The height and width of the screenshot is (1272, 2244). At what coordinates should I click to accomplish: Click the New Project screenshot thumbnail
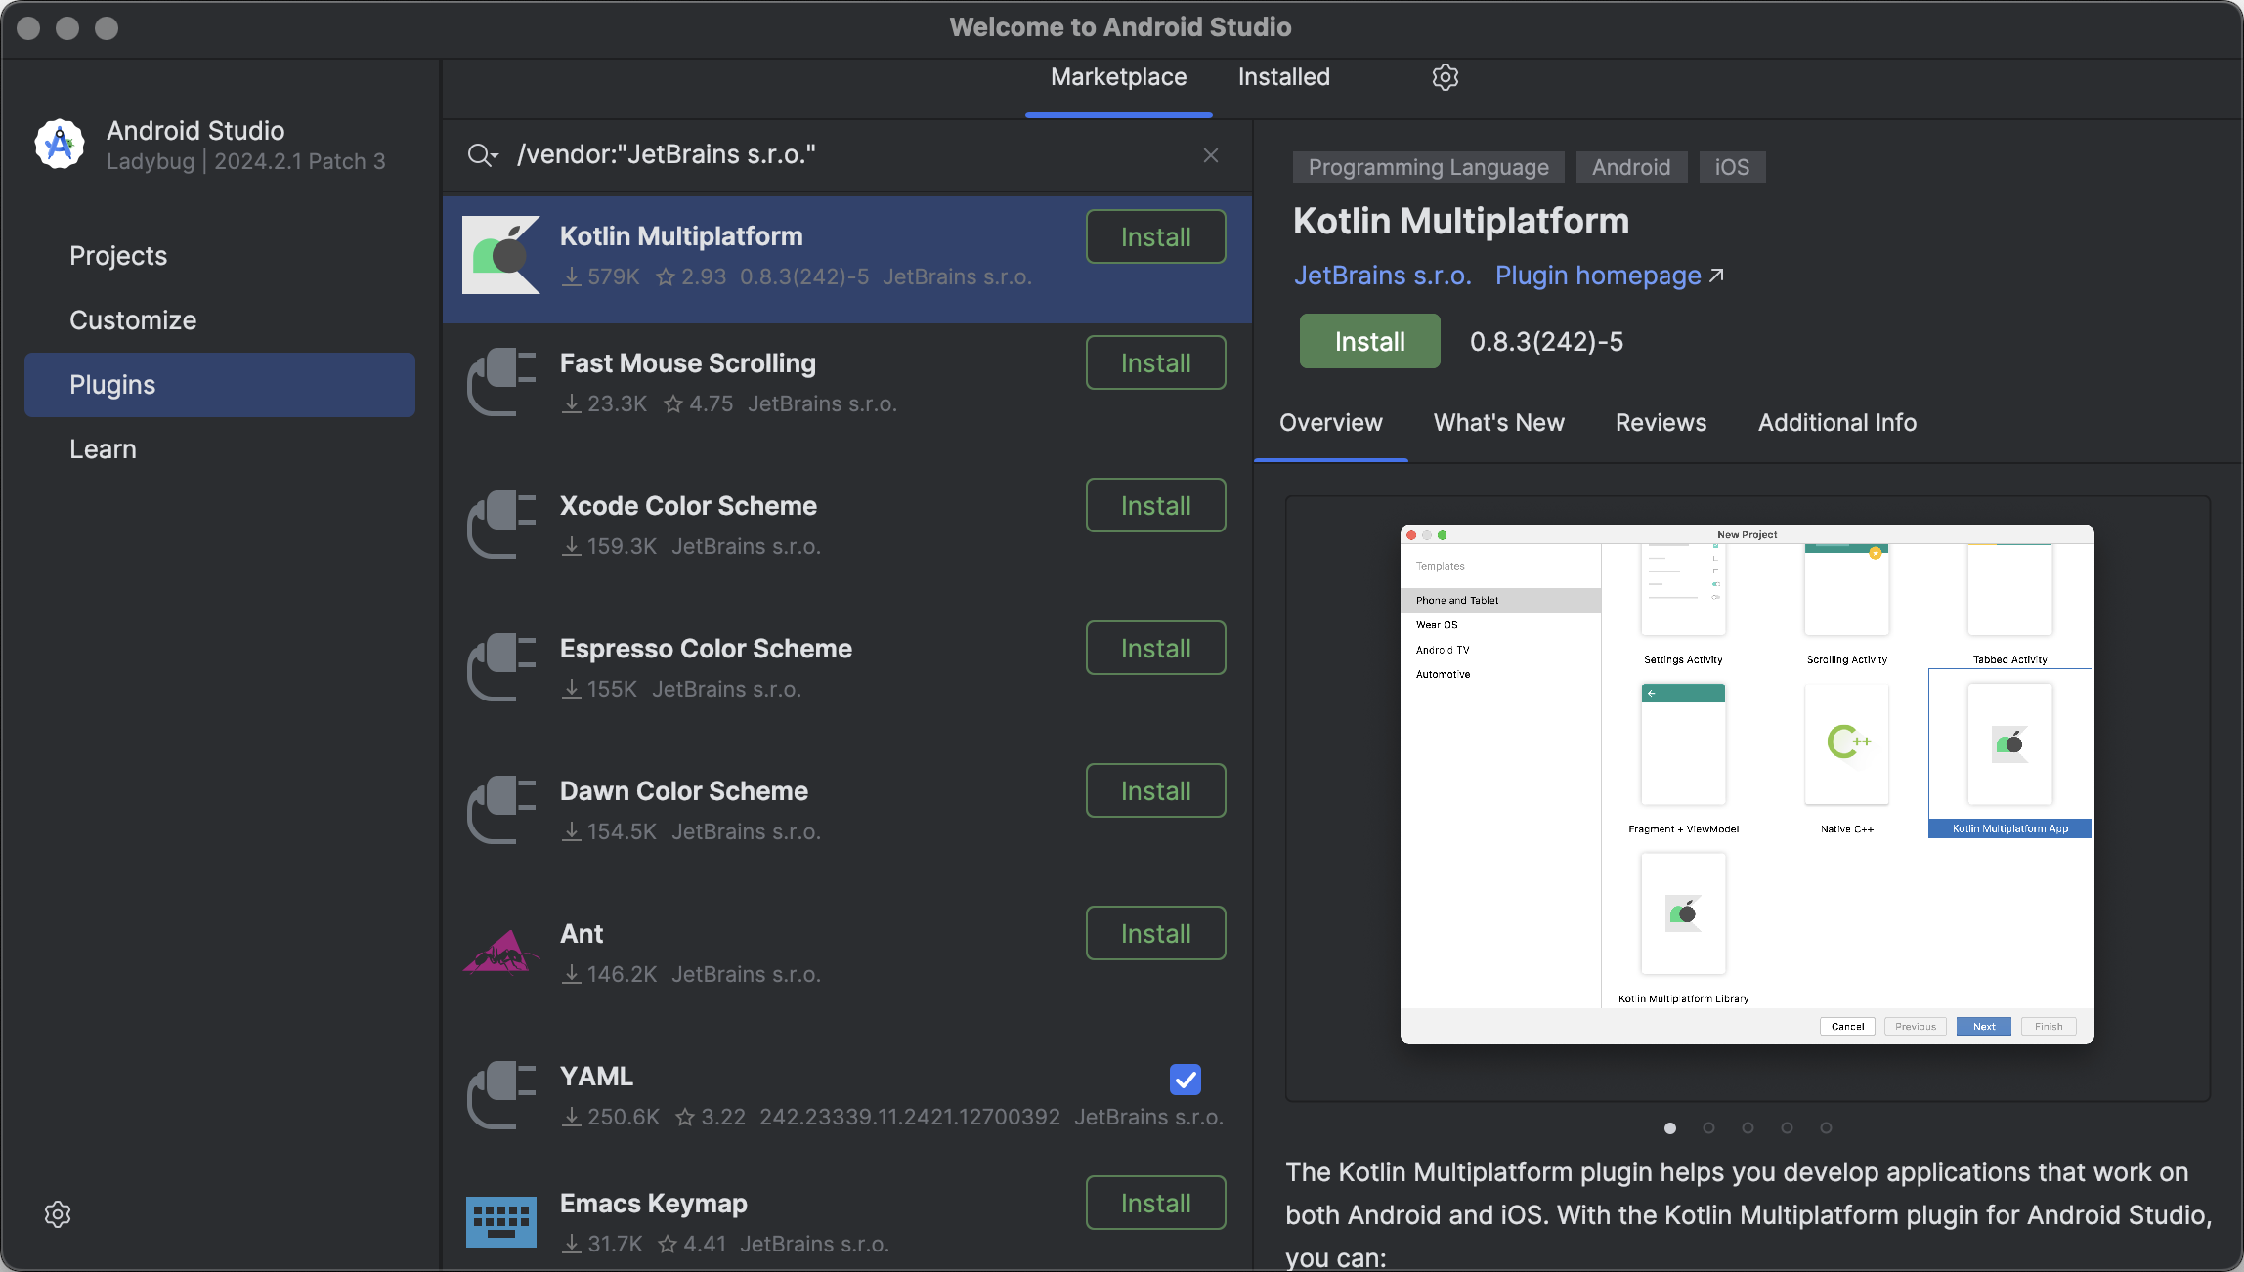pyautogui.click(x=1747, y=784)
